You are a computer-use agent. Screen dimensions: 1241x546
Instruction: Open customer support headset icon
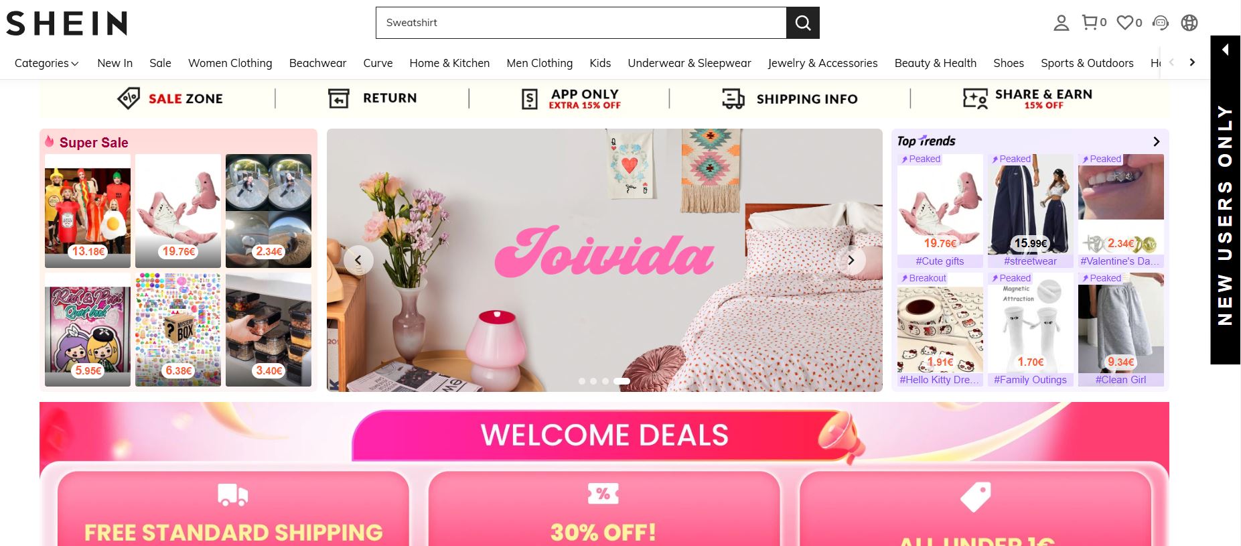(x=1161, y=23)
